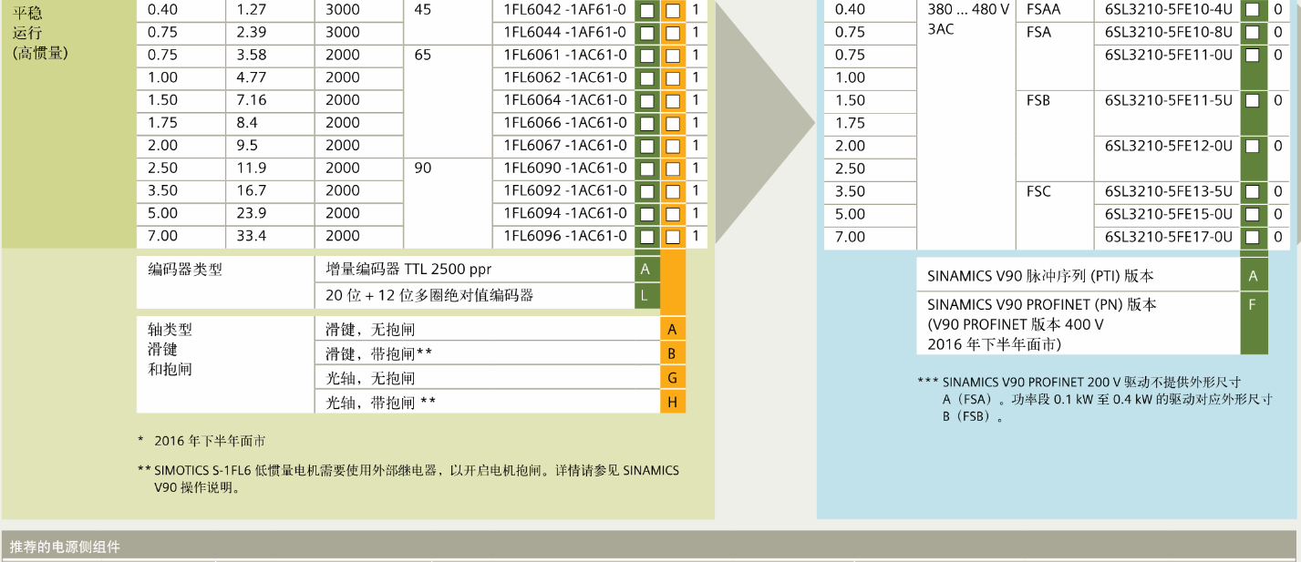
Task: Click orange B code for 滑键，带抱闸
Action: click(672, 353)
